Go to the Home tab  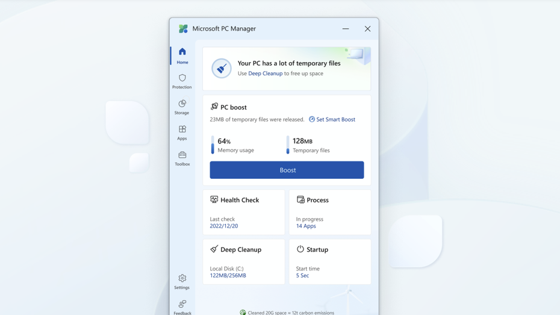[x=182, y=55]
